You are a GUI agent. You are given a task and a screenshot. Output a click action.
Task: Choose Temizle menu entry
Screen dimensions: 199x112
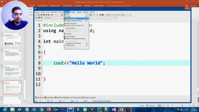76,34
